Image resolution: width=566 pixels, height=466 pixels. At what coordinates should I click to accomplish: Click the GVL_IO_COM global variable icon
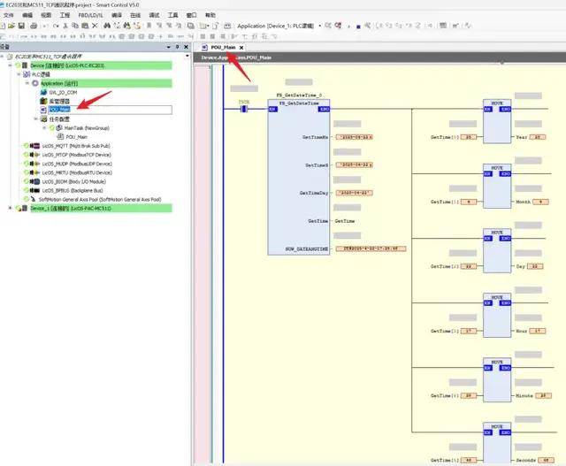click(43, 92)
